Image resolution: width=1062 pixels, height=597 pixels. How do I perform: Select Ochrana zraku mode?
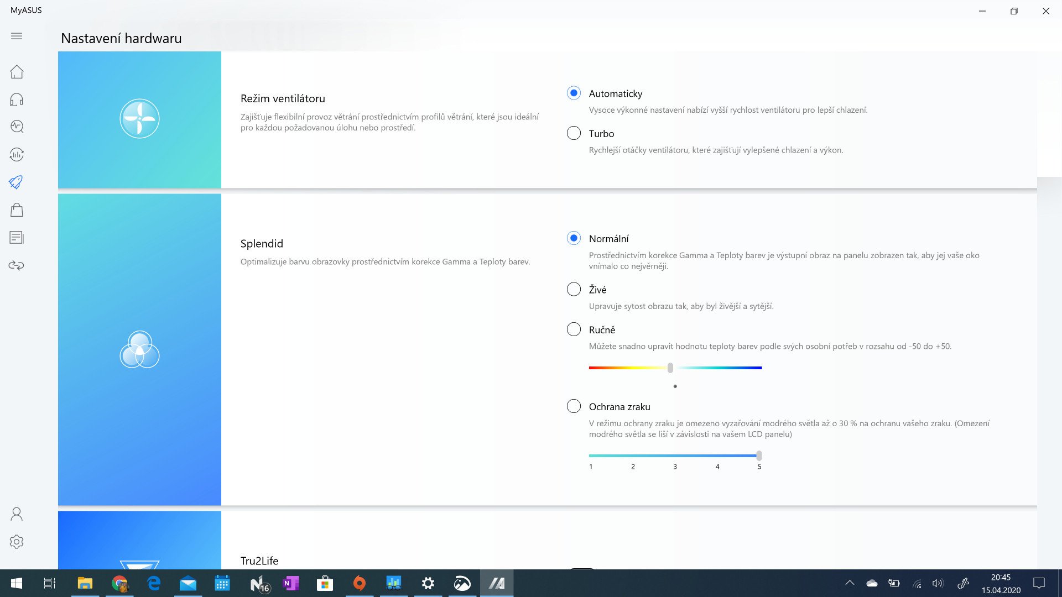click(x=574, y=406)
